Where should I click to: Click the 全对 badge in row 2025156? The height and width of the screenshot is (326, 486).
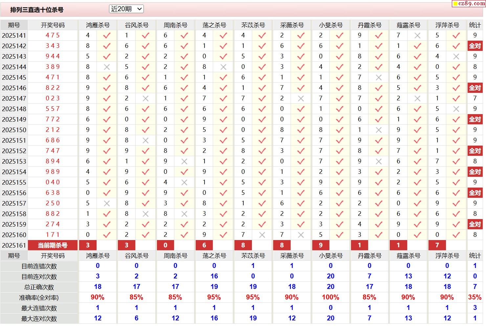pos(475,193)
